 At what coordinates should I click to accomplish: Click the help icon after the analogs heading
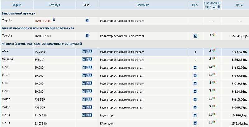coord(81,44)
